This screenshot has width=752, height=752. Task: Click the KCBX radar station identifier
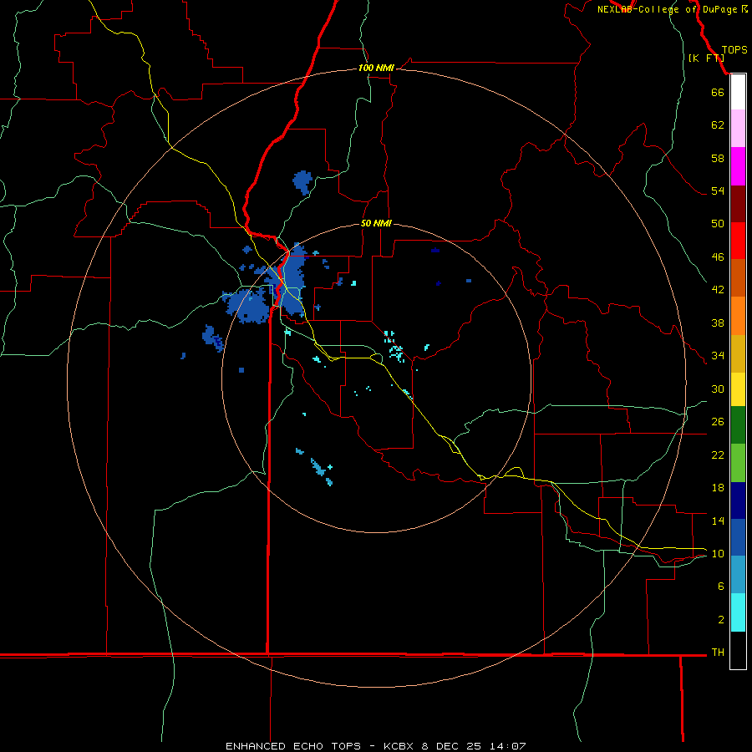(x=398, y=746)
